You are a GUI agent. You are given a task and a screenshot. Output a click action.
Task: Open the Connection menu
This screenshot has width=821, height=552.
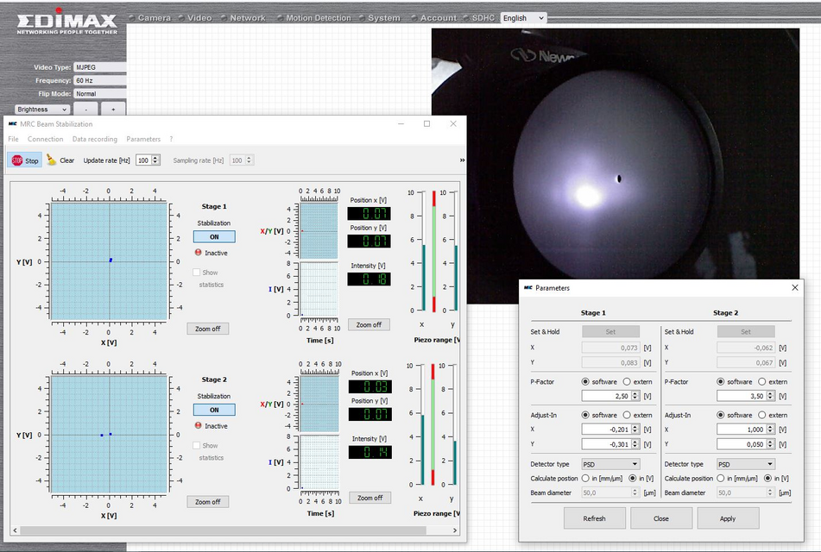pyautogui.click(x=45, y=139)
